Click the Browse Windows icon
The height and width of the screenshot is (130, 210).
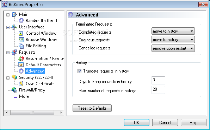pos(21,40)
